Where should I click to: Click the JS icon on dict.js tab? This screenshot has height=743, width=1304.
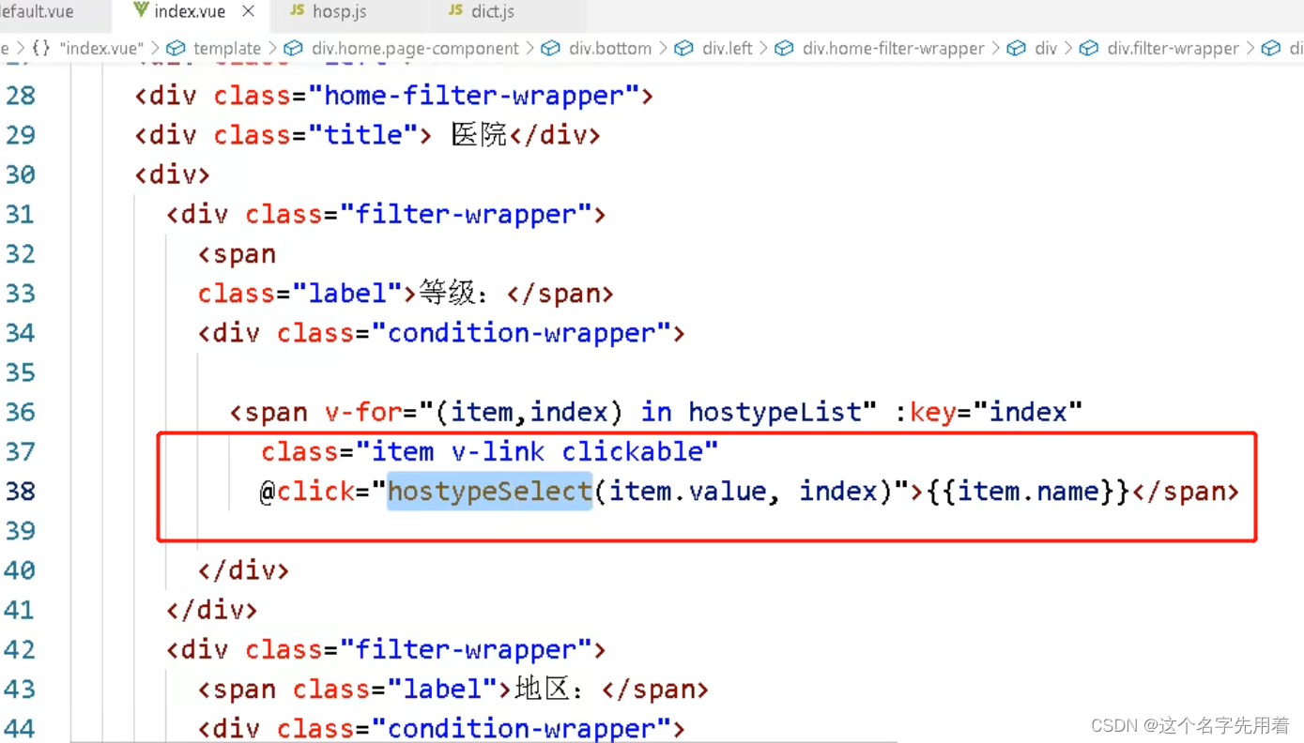tap(455, 10)
